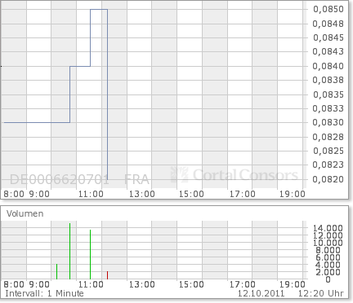Click the Intervall: 1 Minute text
This screenshot has width=353, height=303.
pyautogui.click(x=44, y=293)
